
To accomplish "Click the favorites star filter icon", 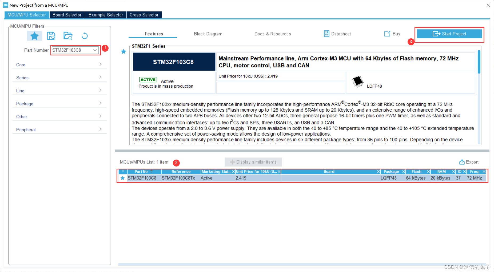I will 34,36.
